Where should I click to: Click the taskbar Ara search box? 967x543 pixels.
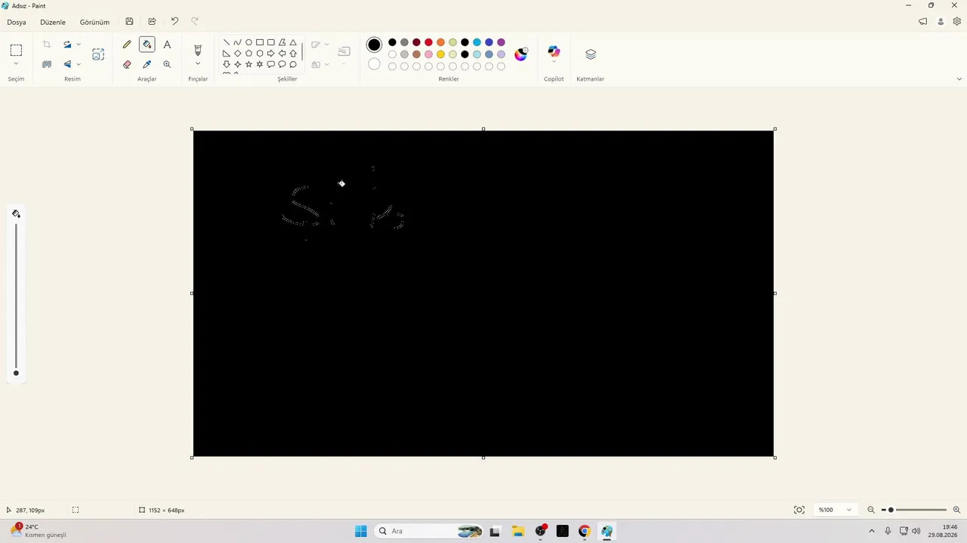pos(429,531)
